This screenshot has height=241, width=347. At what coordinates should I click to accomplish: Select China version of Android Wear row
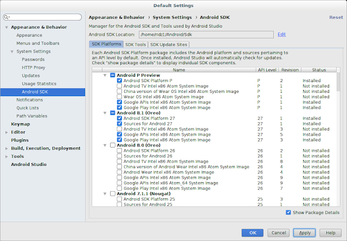(214, 167)
